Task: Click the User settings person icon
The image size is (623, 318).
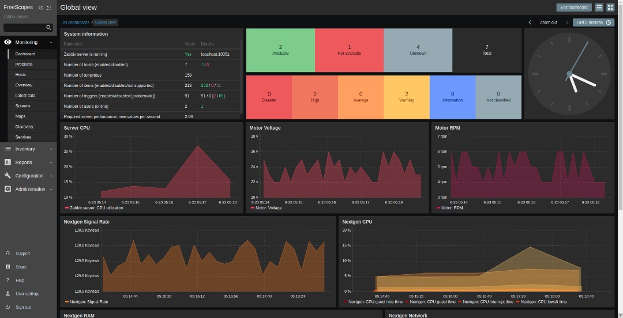Action: point(7,294)
